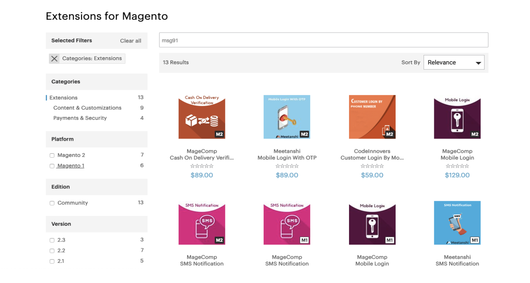Select the Payments & Security category
Screen dimensions: 530x283
click(x=80, y=118)
